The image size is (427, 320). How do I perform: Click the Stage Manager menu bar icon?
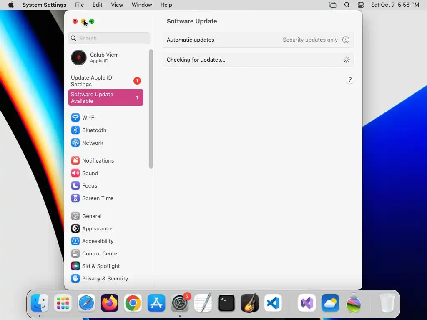click(332, 5)
